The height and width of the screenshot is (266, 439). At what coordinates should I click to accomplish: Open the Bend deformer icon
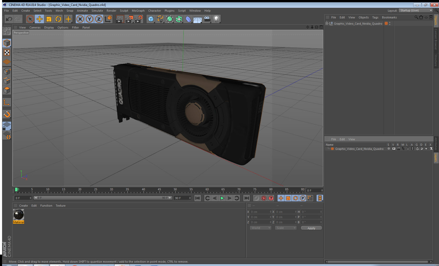point(188,19)
